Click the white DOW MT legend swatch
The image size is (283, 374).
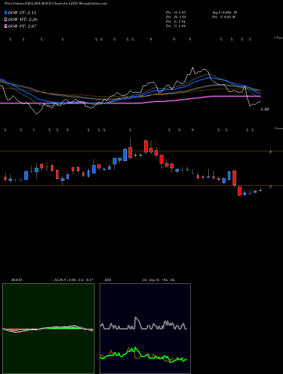tap(6, 20)
